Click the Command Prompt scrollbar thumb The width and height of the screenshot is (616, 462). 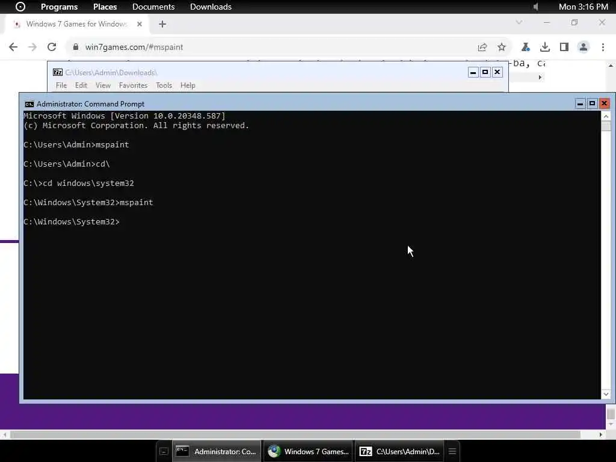coord(606,126)
